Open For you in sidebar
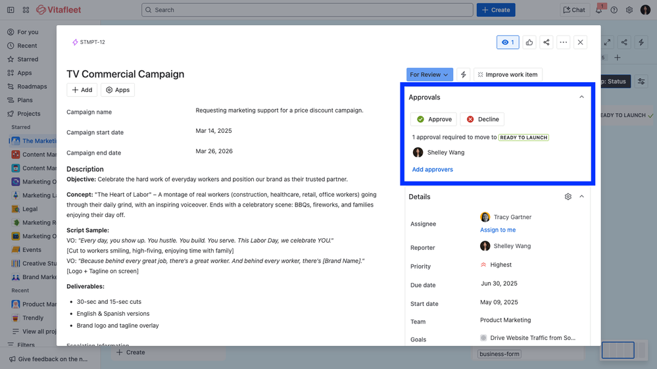The height and width of the screenshot is (369, 657). (x=28, y=32)
